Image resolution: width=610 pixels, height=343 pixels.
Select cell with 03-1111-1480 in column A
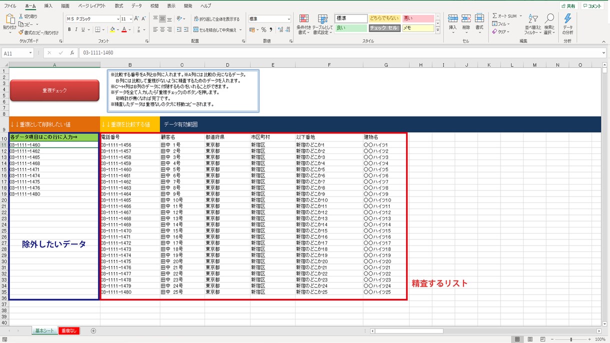[54, 194]
